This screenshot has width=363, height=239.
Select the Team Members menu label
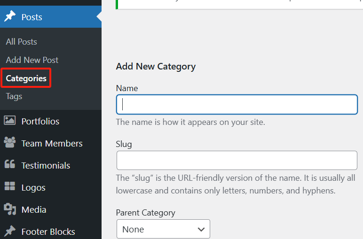coord(52,143)
